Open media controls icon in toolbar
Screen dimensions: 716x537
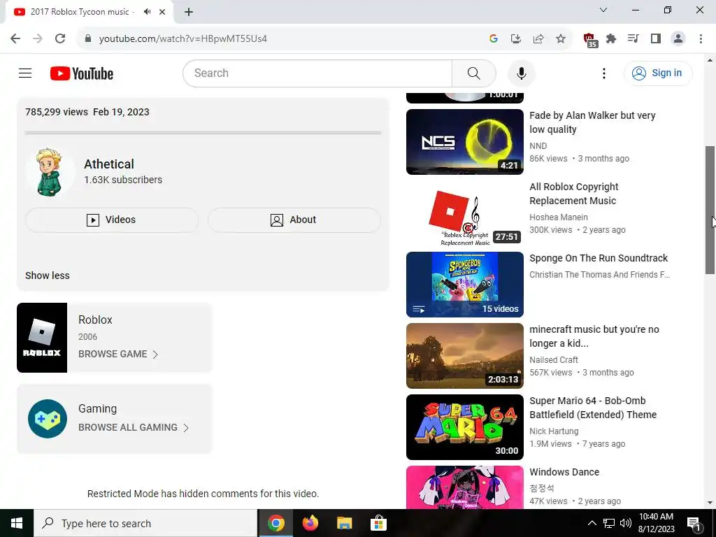click(x=633, y=38)
